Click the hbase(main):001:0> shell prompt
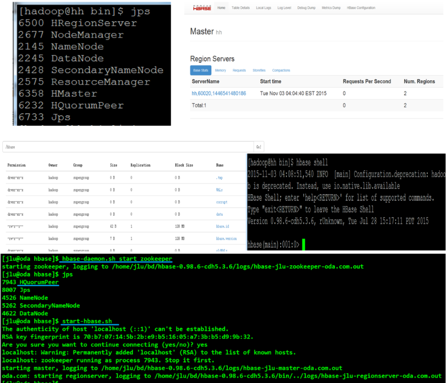This screenshot has height=383, width=446. click(273, 245)
